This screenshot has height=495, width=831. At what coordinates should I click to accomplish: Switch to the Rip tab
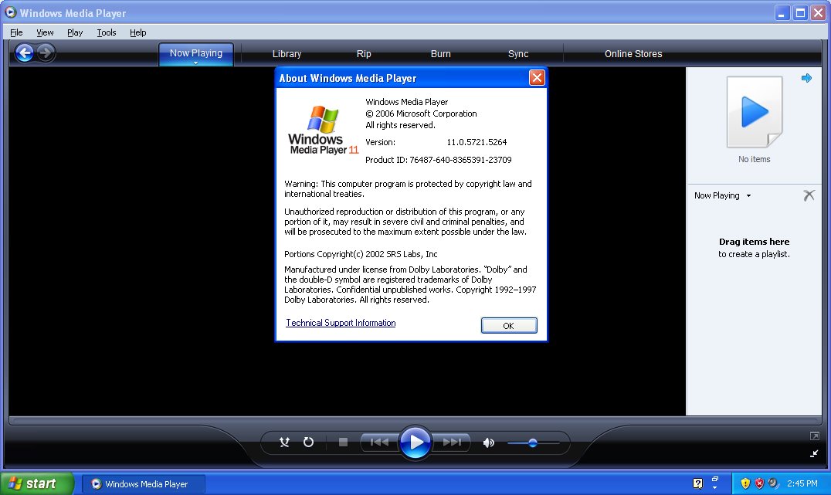tap(364, 54)
